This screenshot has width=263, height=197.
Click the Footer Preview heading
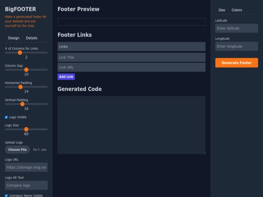[x=78, y=9]
